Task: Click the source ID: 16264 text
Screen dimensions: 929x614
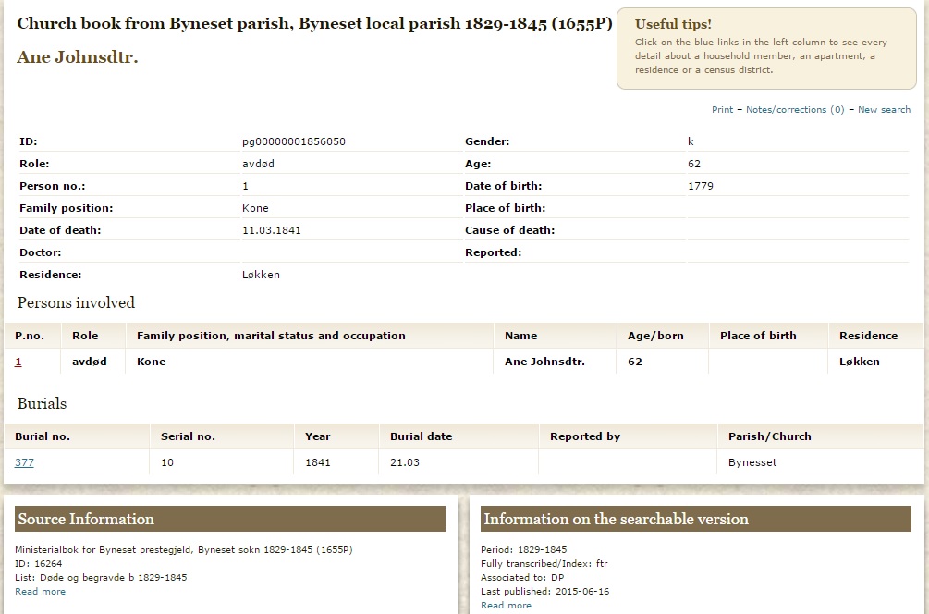Action: pyautogui.click(x=39, y=564)
